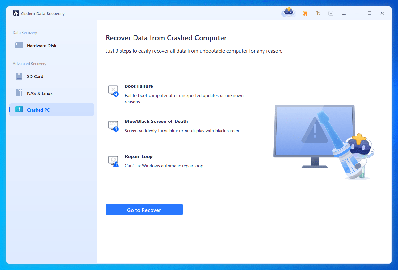Click the Repair Loop icon

[114, 161]
